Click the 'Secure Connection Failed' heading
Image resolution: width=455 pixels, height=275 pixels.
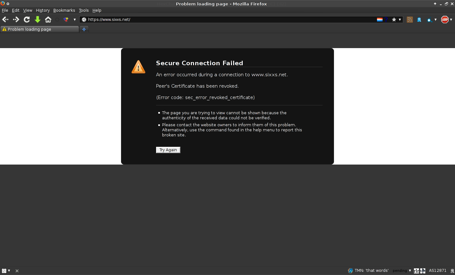(x=199, y=63)
